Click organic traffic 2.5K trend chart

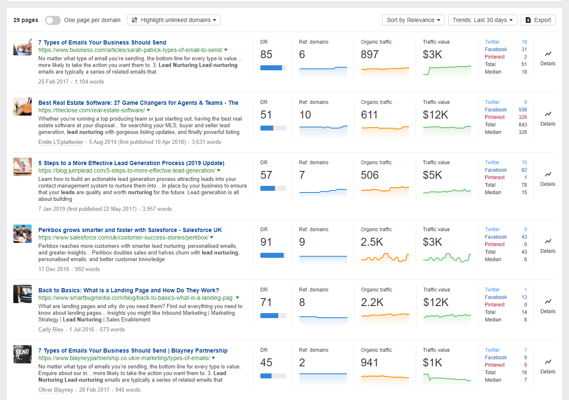coord(385,259)
